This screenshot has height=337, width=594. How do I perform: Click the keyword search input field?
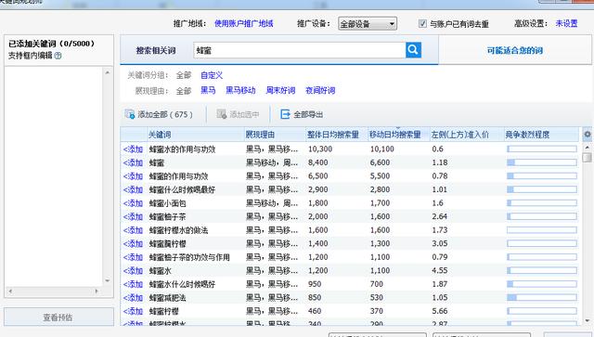coord(299,50)
